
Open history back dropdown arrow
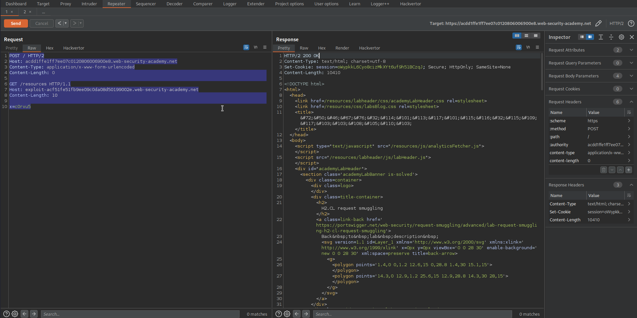66,23
